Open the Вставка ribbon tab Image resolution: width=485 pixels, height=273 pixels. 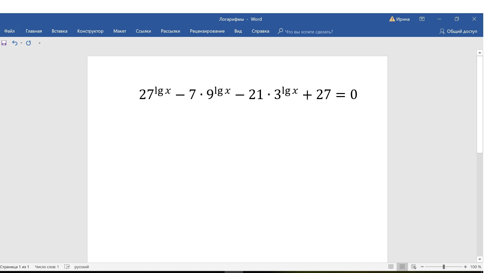tap(59, 31)
